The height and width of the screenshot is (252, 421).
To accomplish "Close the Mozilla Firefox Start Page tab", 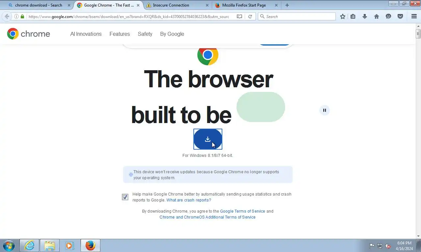I will point(276,5).
